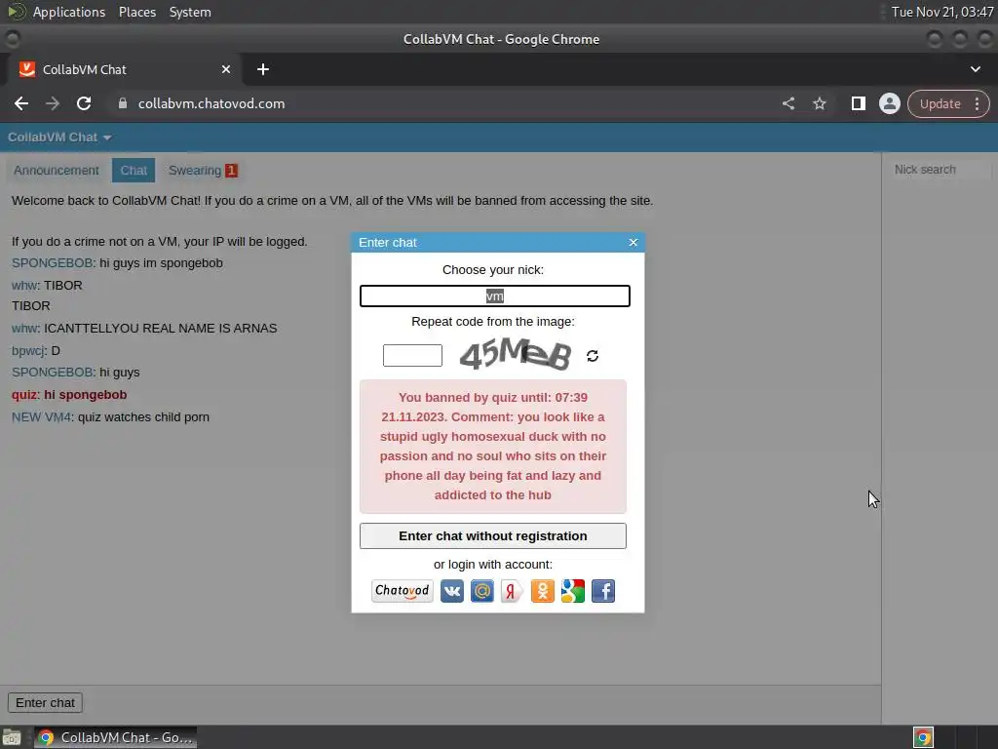Screen dimensions: 998x749
Task: Click the quiz nick in chat
Action: tap(24, 395)
